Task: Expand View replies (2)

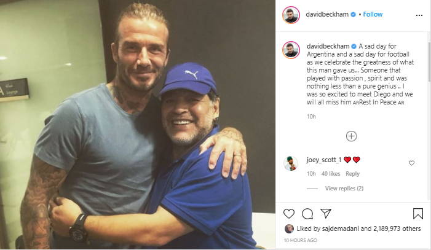Action: point(344,188)
